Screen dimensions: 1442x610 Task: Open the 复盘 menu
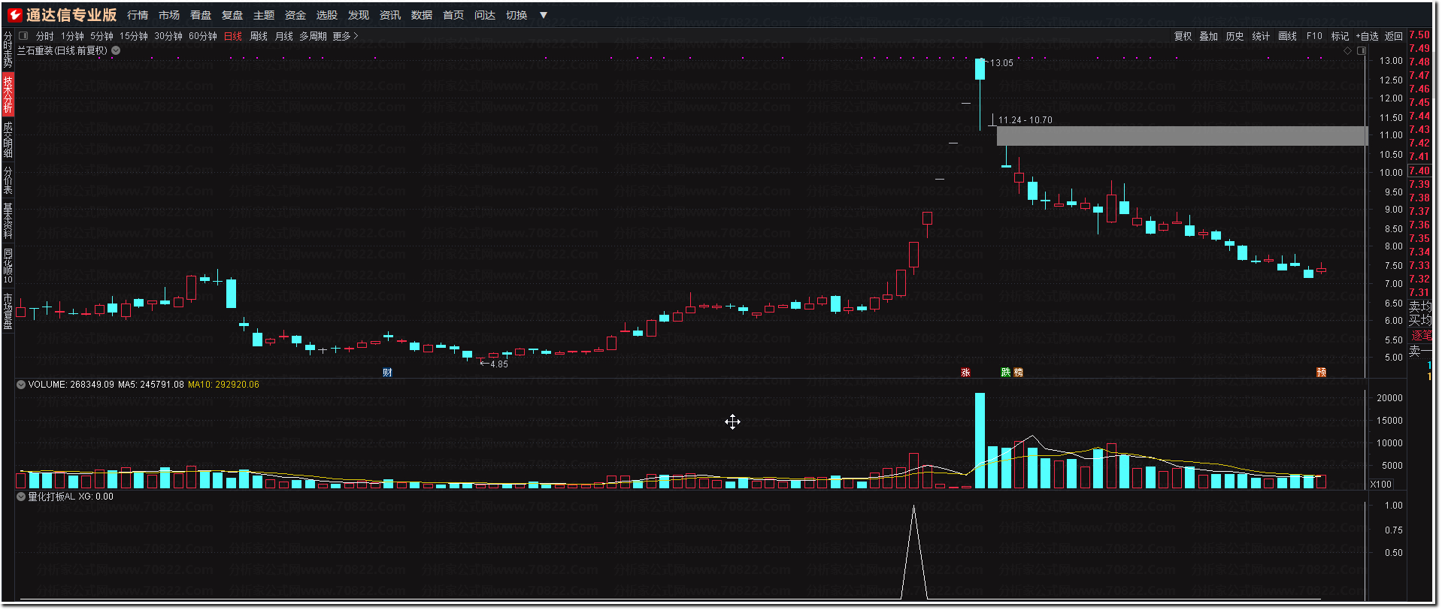(x=232, y=15)
